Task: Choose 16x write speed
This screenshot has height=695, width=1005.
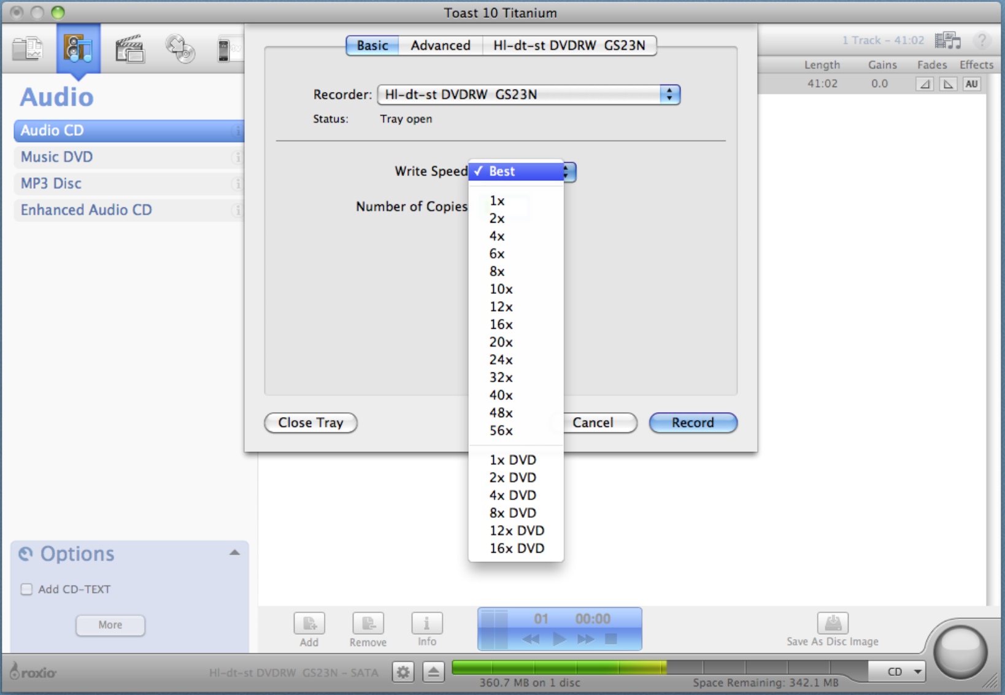Action: (x=516, y=324)
